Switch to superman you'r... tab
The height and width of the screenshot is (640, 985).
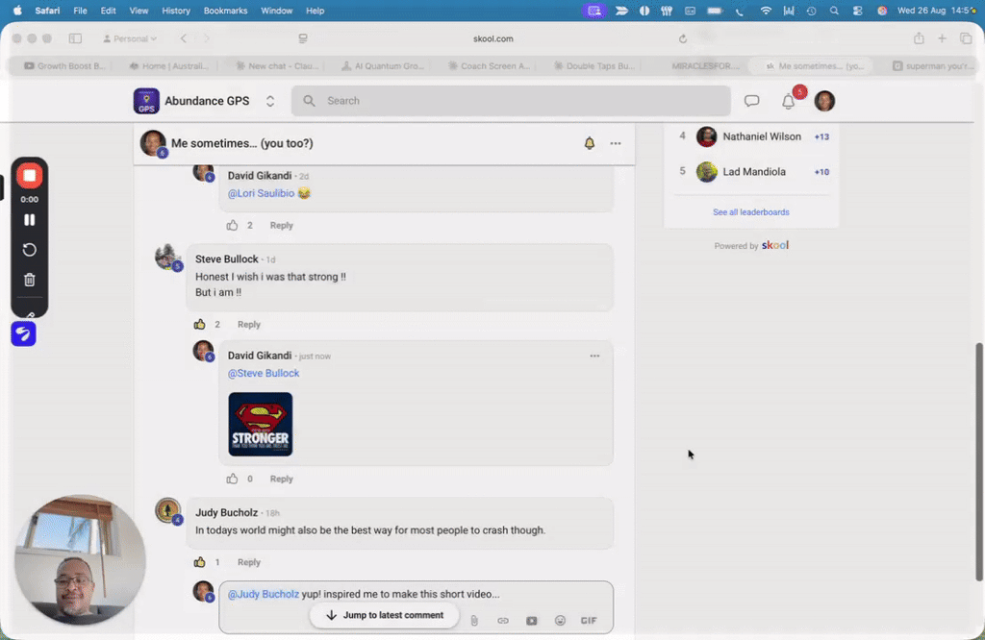(933, 66)
